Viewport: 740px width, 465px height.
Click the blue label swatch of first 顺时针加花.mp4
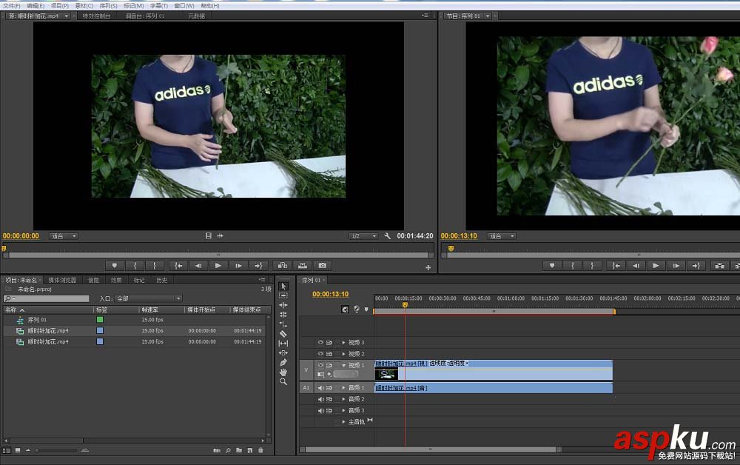[100, 330]
